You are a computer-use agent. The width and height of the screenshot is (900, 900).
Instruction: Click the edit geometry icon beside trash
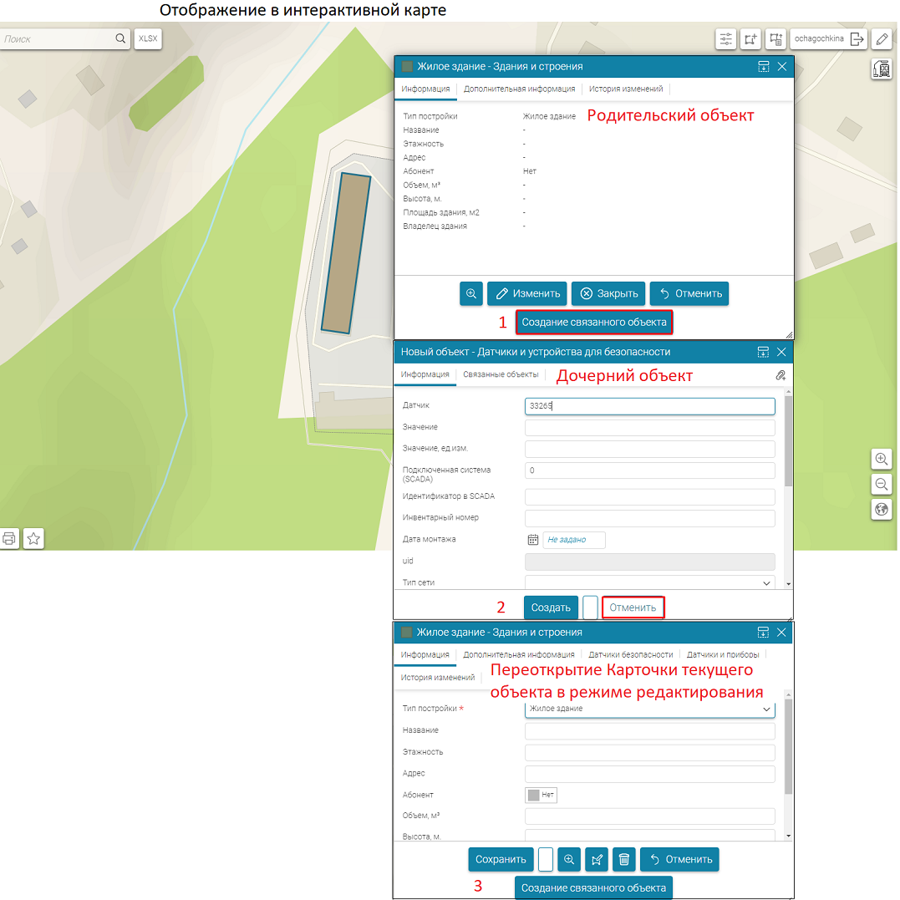597,859
